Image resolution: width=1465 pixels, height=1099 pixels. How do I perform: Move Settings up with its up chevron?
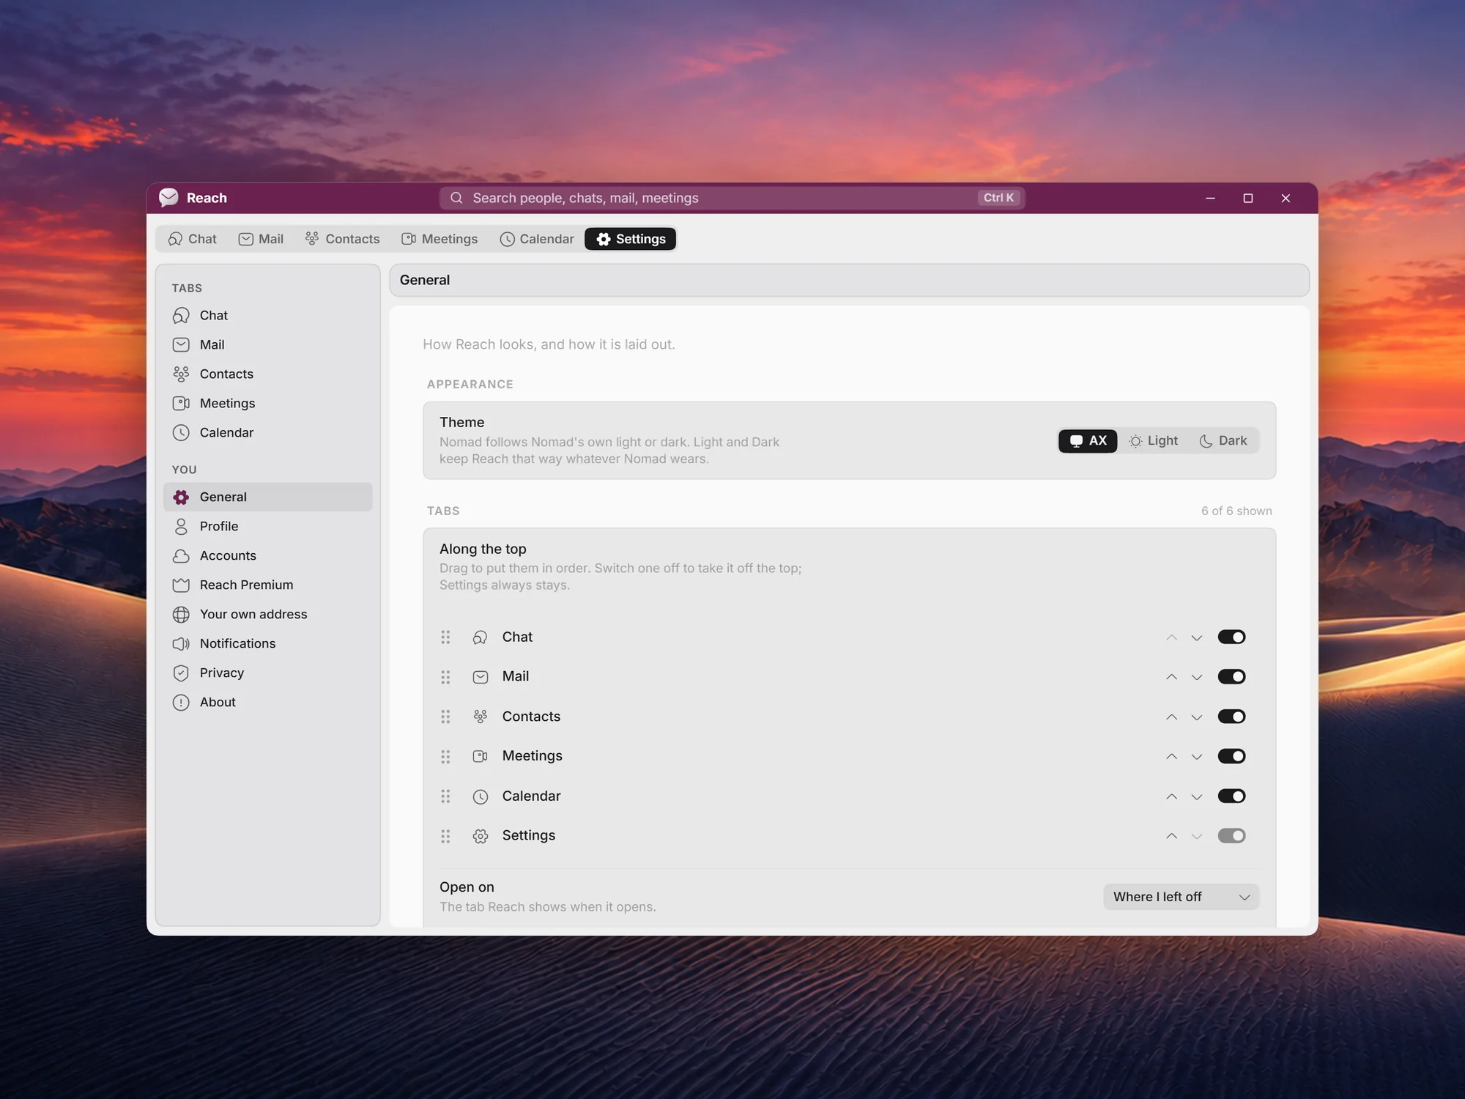(x=1171, y=836)
